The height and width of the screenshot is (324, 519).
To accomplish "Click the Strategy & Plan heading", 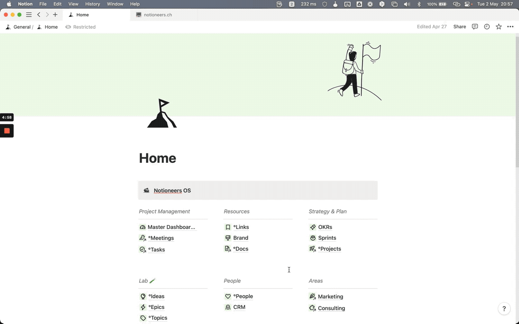I will coord(328,211).
